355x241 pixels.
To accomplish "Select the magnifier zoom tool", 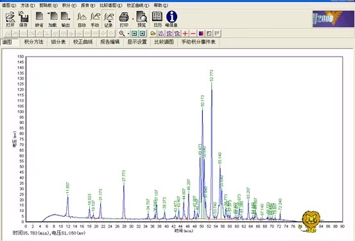I will [x=122, y=33].
